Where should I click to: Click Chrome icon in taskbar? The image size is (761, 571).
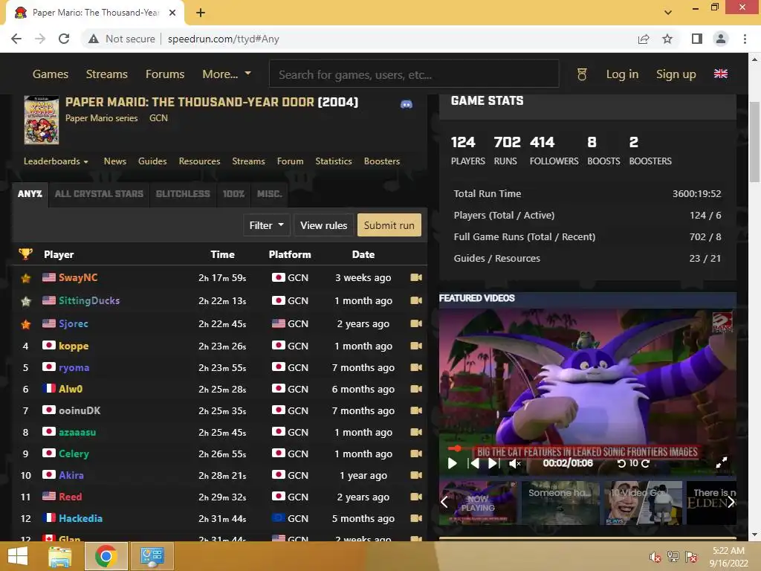106,556
